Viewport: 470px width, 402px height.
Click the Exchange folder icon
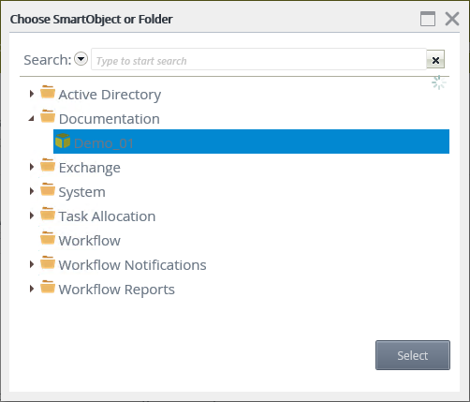pos(48,165)
